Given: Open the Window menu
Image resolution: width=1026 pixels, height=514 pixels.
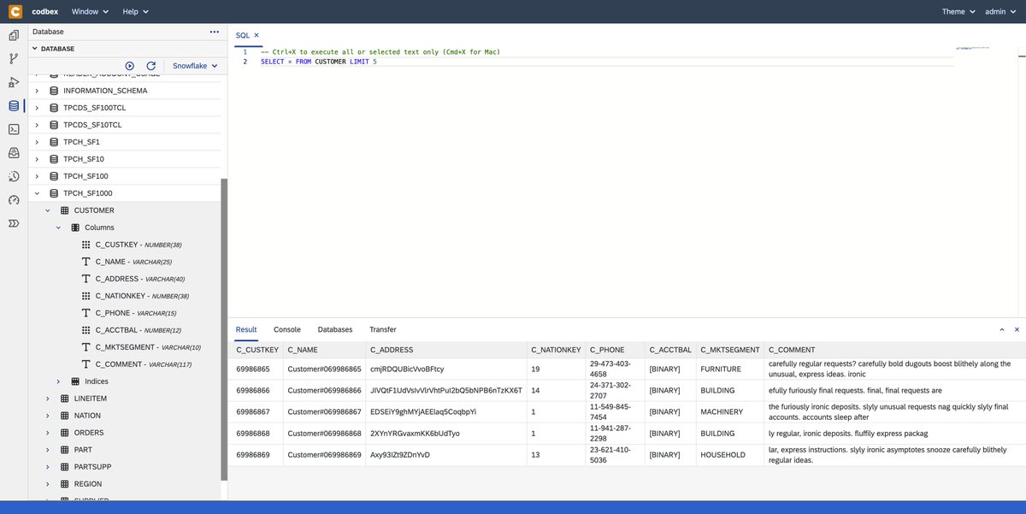Looking at the screenshot, I should [90, 12].
